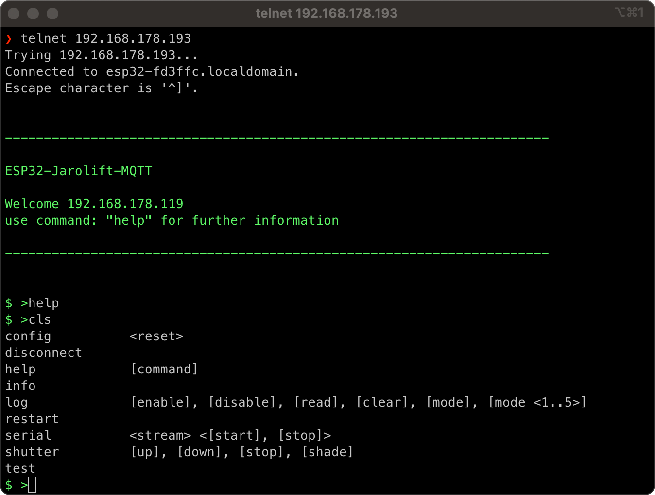Click the 'disconnect' command entry
This screenshot has height=495, width=655.
(x=44, y=353)
